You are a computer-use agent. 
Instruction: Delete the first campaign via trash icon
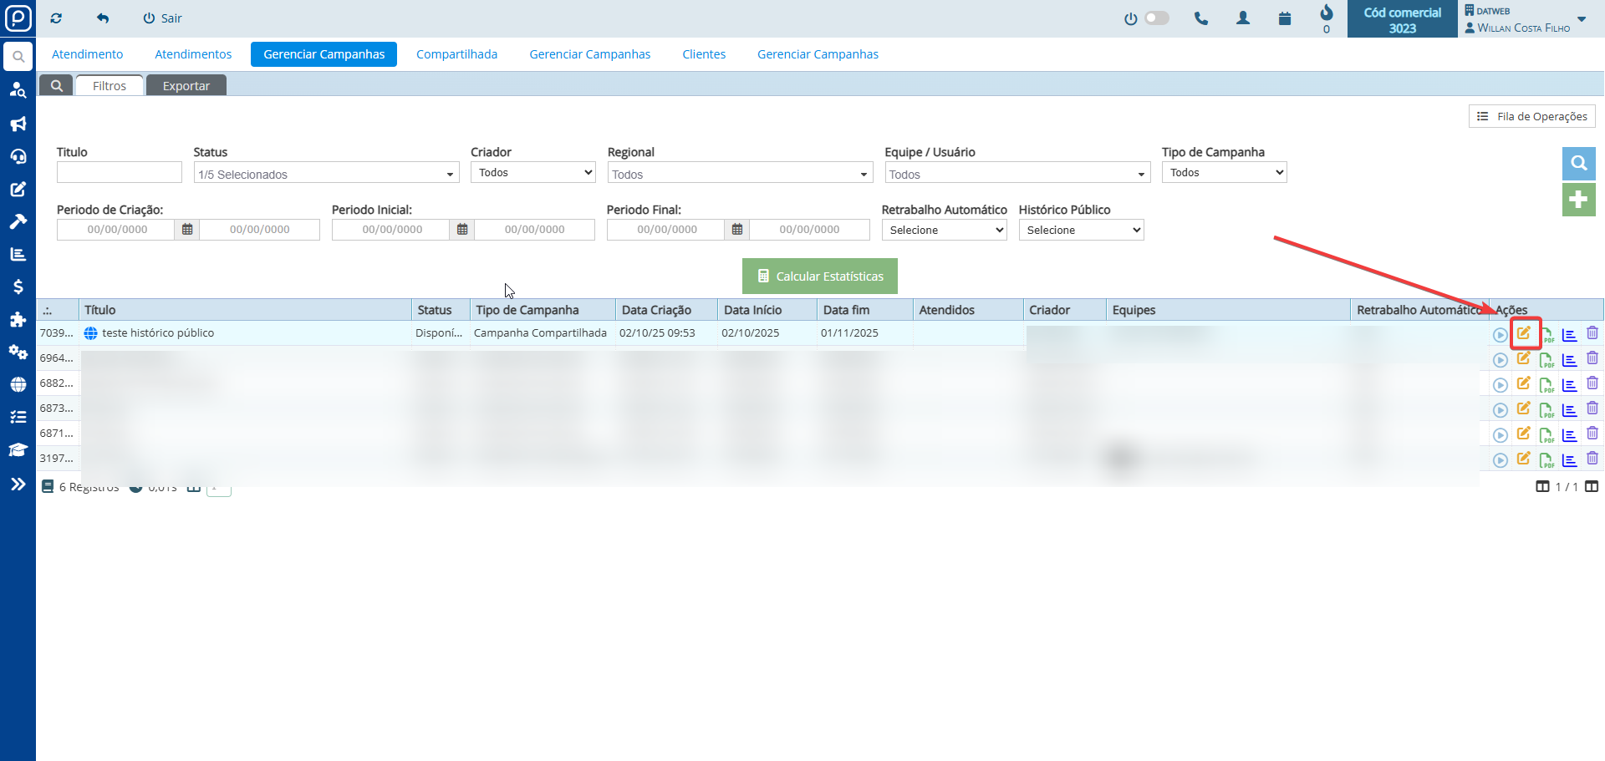(1592, 333)
